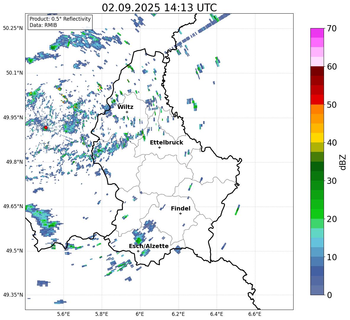Screen dimensions: 350x320
Task: Click the 49.5°N latitude label
Action: (14, 251)
